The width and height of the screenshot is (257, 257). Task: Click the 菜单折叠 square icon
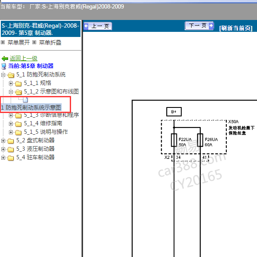34,42
